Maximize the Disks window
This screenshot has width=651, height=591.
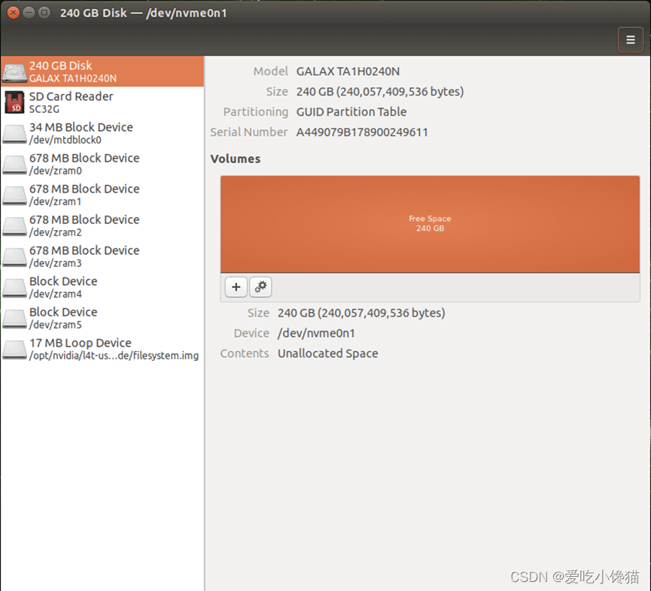click(x=44, y=13)
